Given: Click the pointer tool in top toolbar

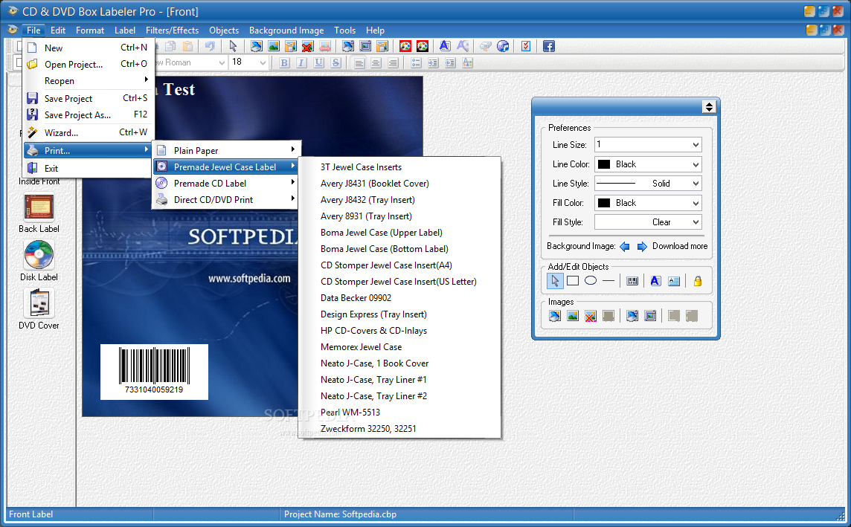Looking at the screenshot, I should pyautogui.click(x=234, y=46).
